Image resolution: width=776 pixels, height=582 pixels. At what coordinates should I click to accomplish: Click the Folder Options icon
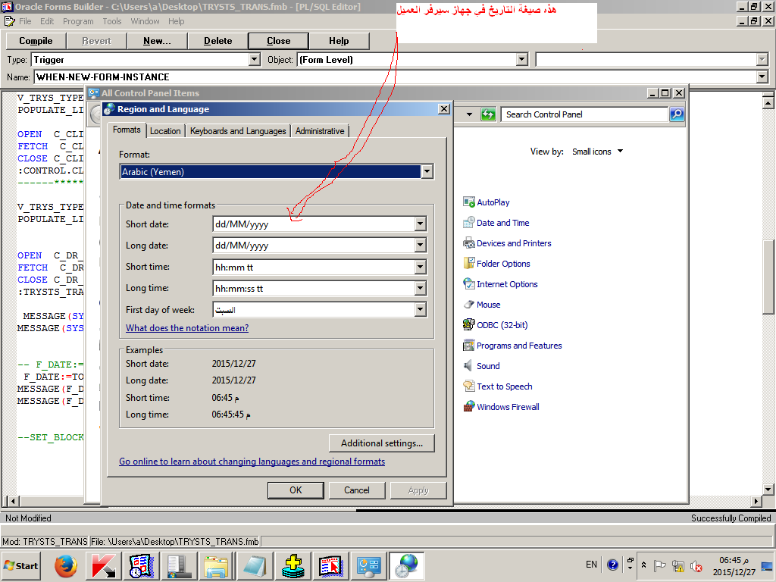[x=469, y=264]
